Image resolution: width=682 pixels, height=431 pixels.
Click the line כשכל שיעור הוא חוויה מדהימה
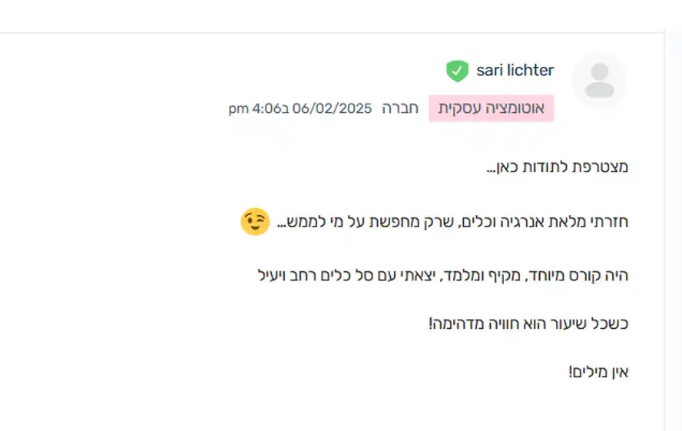tap(528, 324)
